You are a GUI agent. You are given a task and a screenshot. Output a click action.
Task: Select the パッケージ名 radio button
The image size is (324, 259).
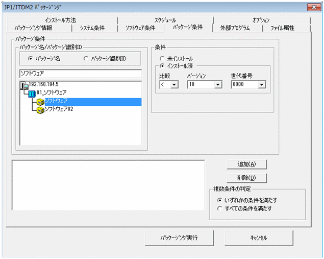(31, 59)
